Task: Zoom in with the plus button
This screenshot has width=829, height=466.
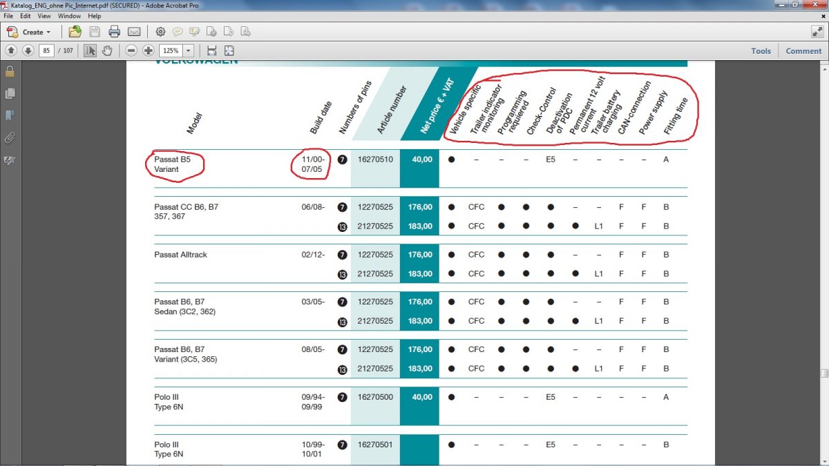Action: point(148,50)
